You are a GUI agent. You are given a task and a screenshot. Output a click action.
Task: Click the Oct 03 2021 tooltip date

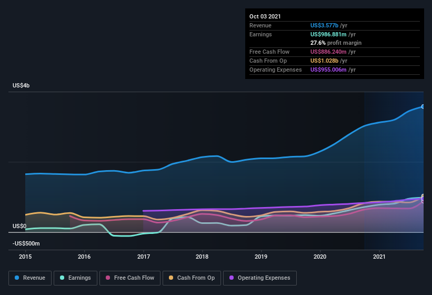pyautogui.click(x=265, y=16)
